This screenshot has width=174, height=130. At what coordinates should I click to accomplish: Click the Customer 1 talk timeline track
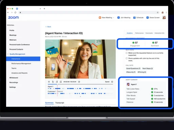point(80,93)
